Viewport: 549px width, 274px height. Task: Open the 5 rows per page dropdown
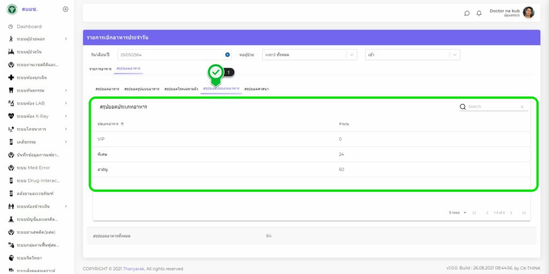tap(457, 213)
